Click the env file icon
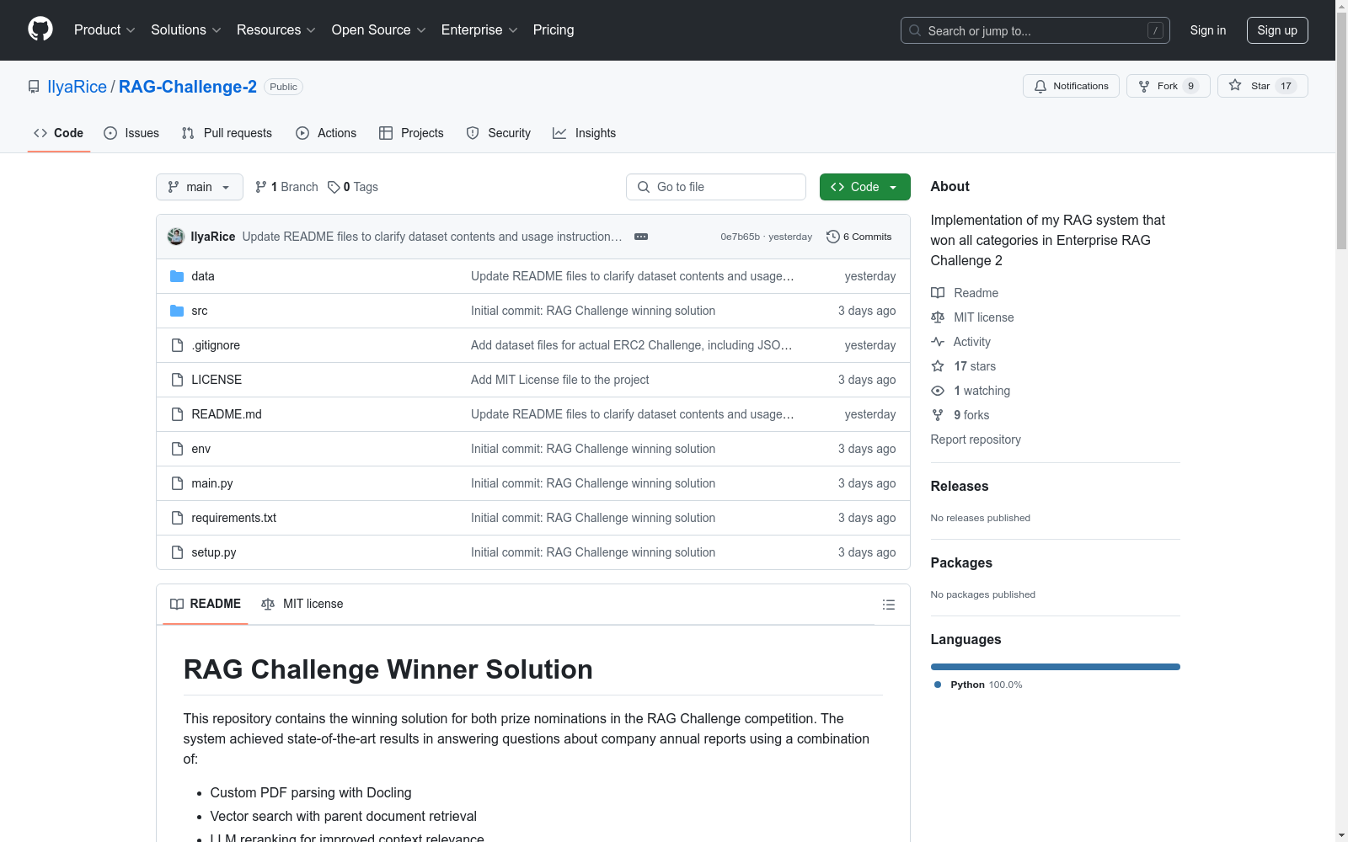1348x842 pixels. [x=177, y=449]
